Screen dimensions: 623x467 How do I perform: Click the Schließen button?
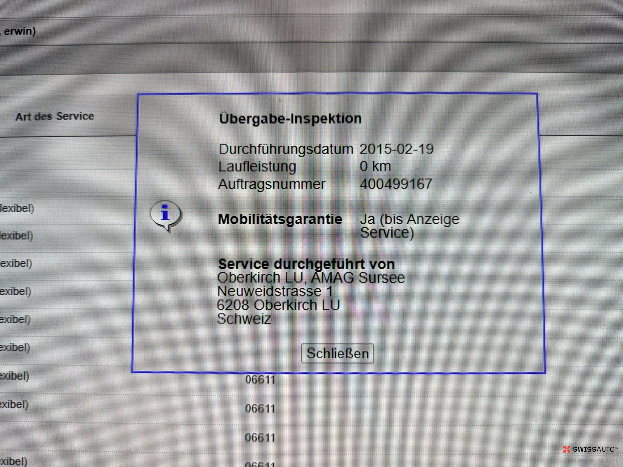(337, 353)
